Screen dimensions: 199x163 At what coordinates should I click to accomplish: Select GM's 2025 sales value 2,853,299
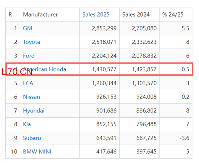104,28
